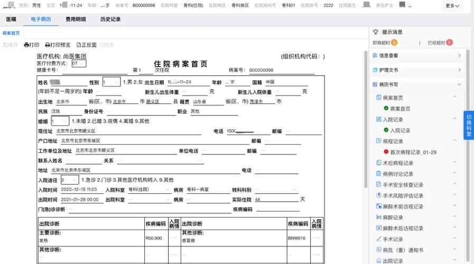This screenshot has height=264, width=474.
Task: Click the 手术记录 pencil icon
Action: click(x=378, y=239)
